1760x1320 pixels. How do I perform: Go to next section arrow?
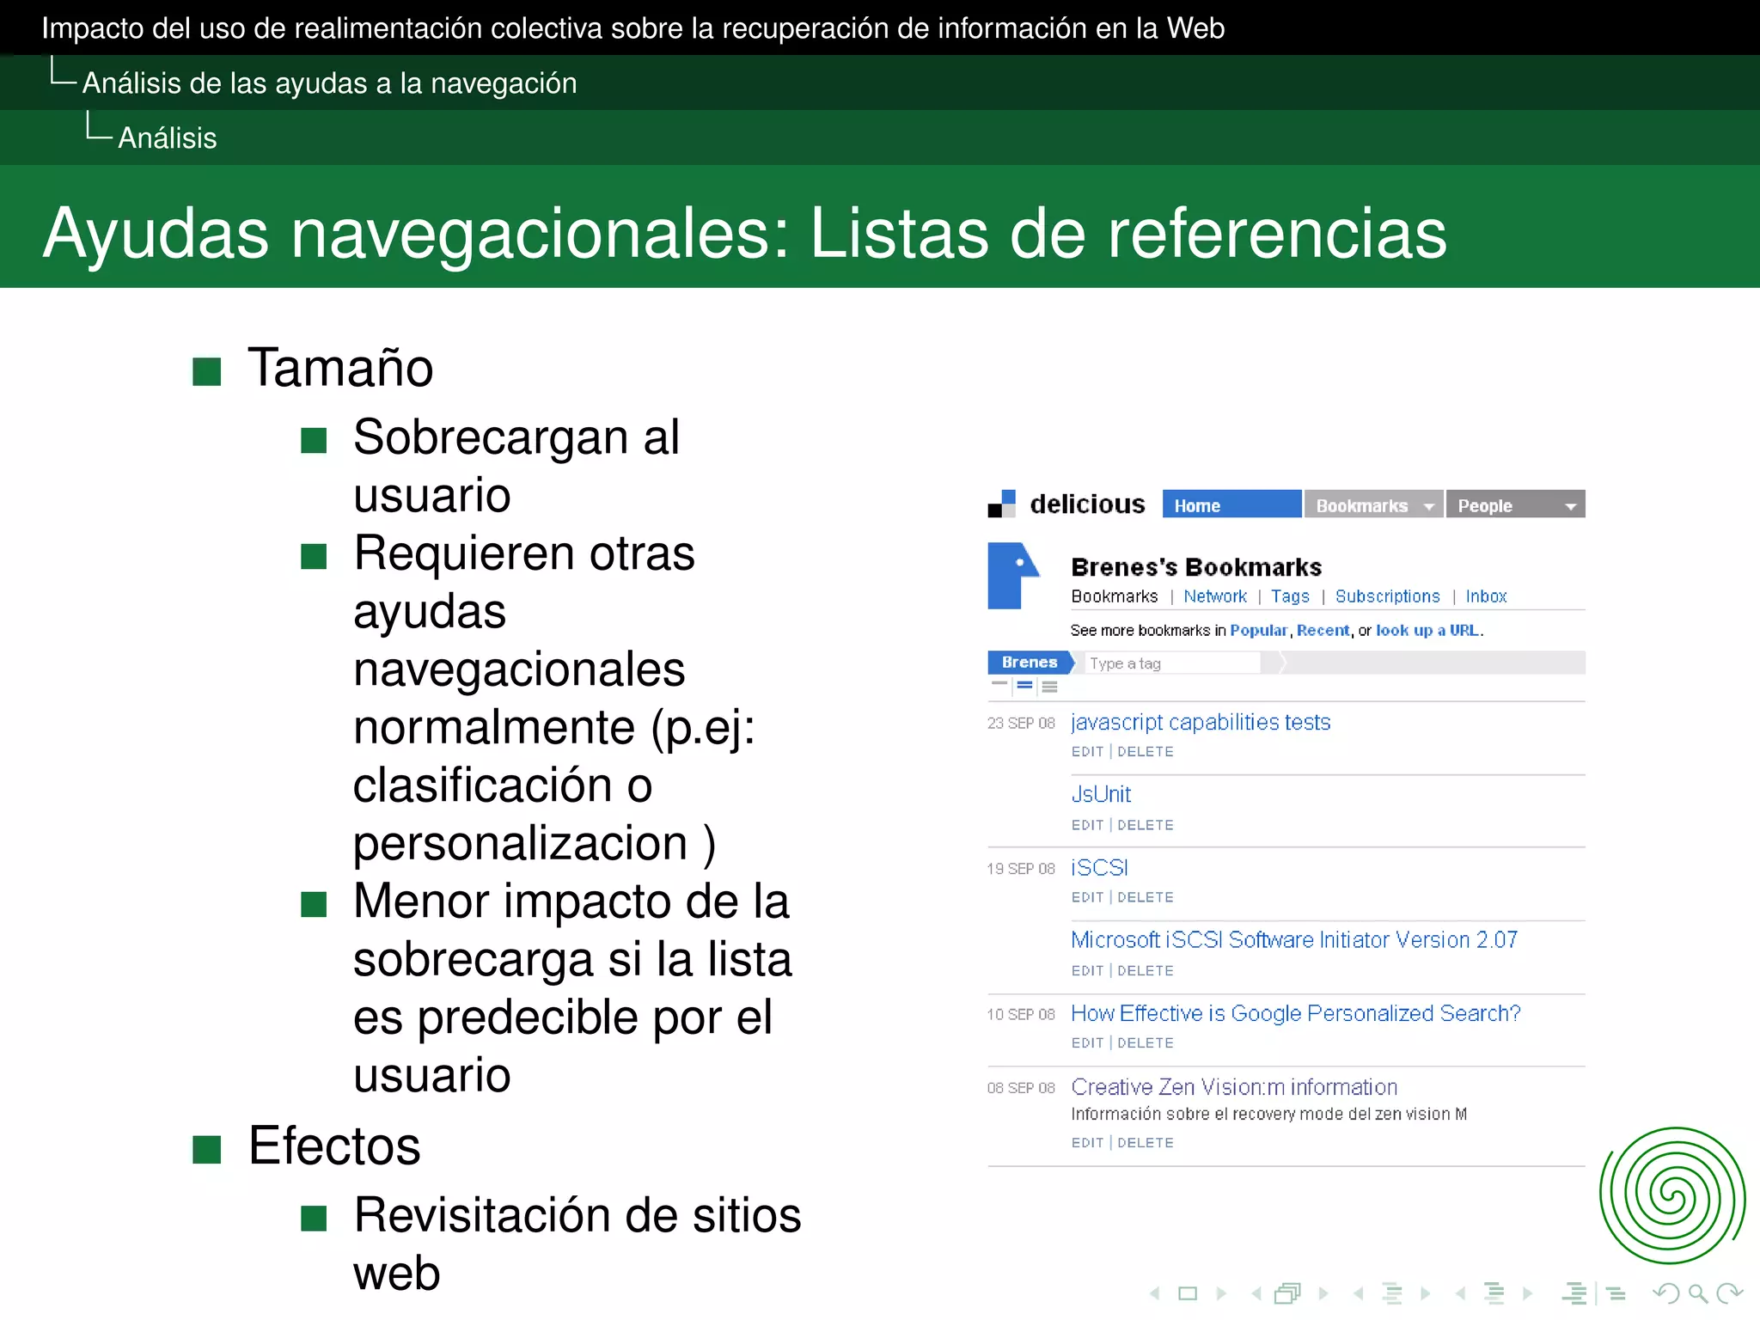[x=1528, y=1293]
